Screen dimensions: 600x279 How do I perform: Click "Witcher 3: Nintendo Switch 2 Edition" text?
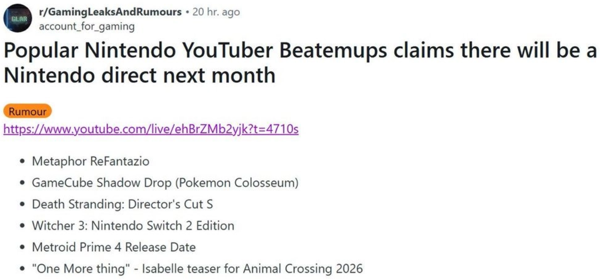(x=133, y=226)
